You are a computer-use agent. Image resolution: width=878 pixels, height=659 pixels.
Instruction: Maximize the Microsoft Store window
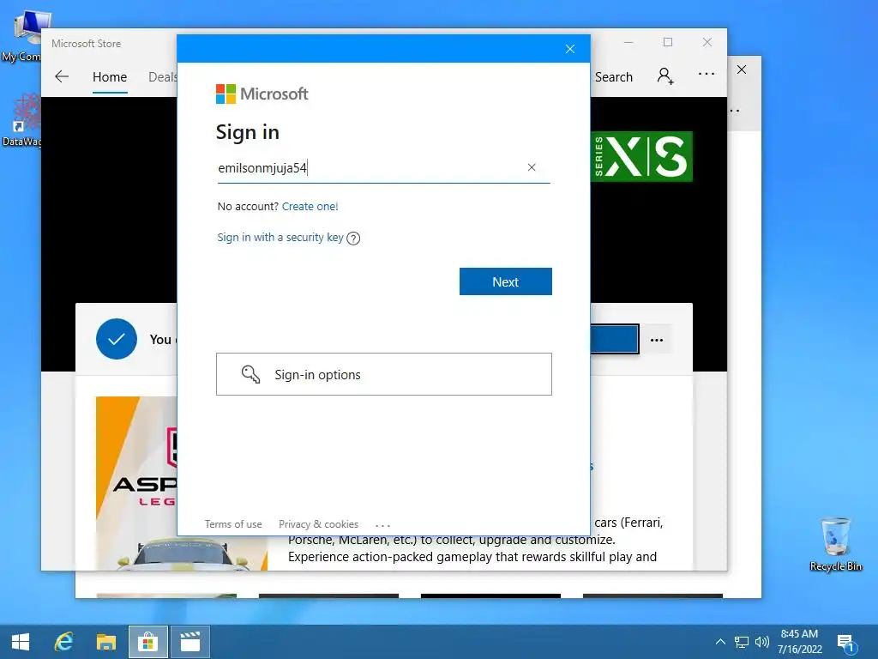[x=667, y=42]
